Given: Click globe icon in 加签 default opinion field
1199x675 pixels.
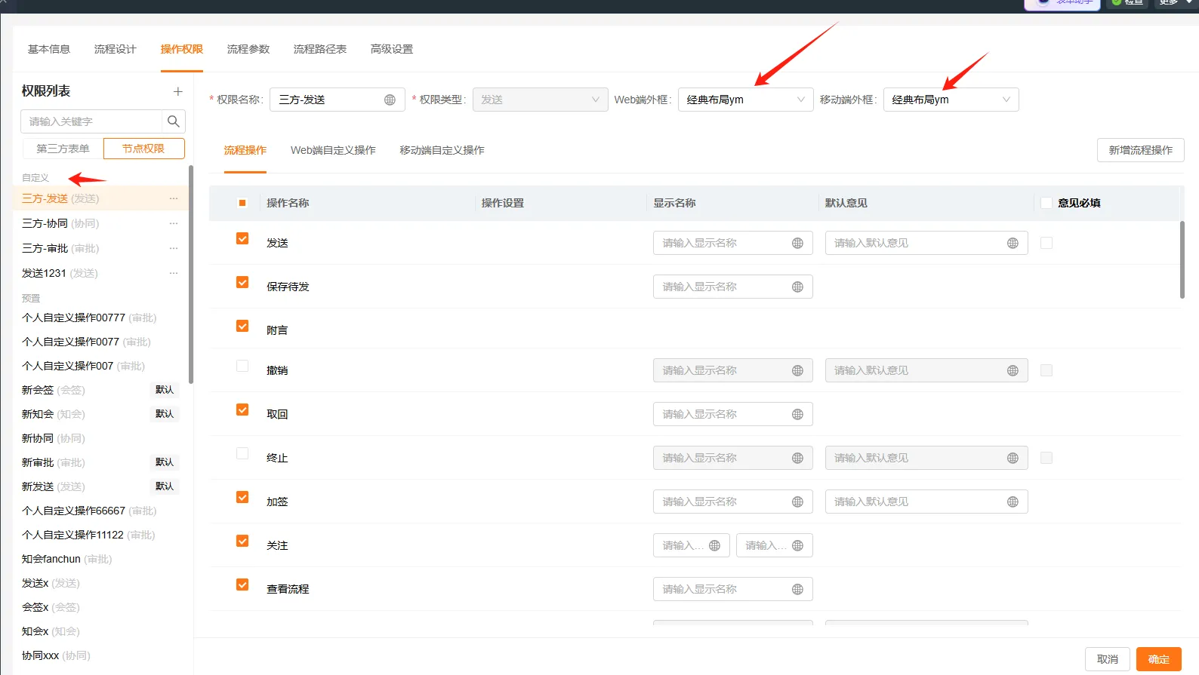Looking at the screenshot, I should point(1013,502).
